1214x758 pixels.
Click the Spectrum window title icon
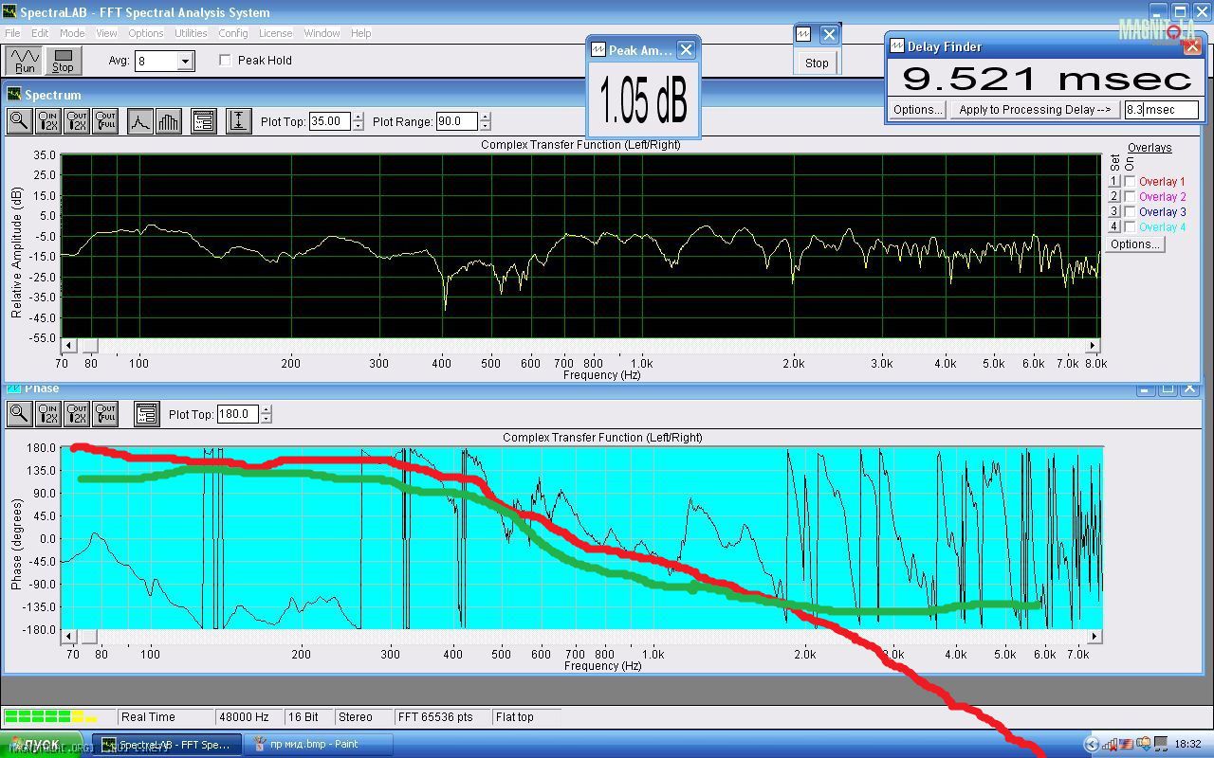point(14,95)
